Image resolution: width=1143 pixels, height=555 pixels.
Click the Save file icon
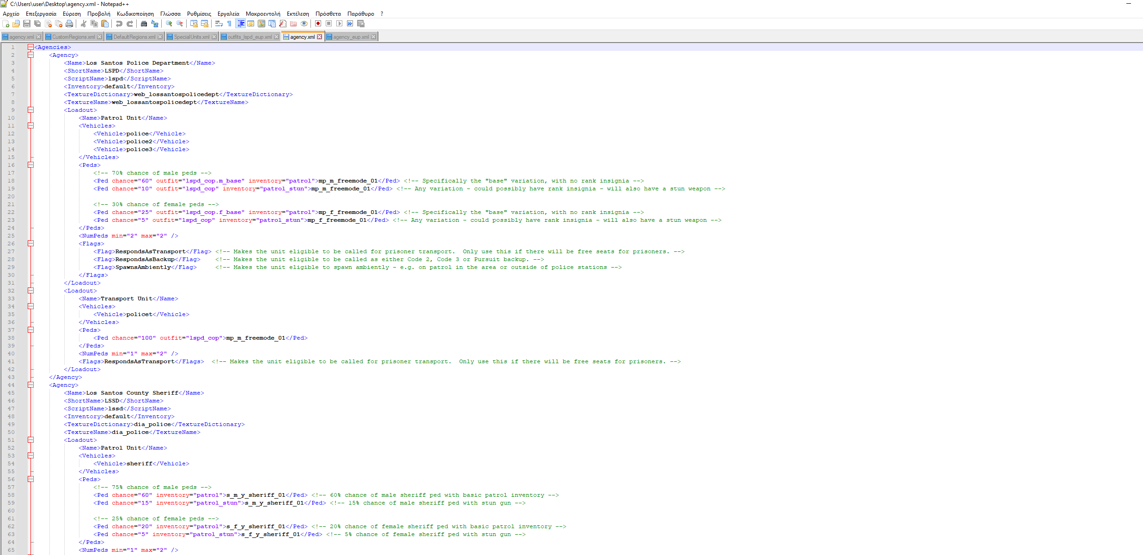[x=27, y=24]
